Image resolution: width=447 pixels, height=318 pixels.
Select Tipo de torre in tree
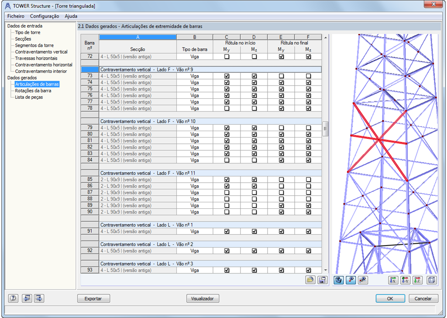coord(28,32)
